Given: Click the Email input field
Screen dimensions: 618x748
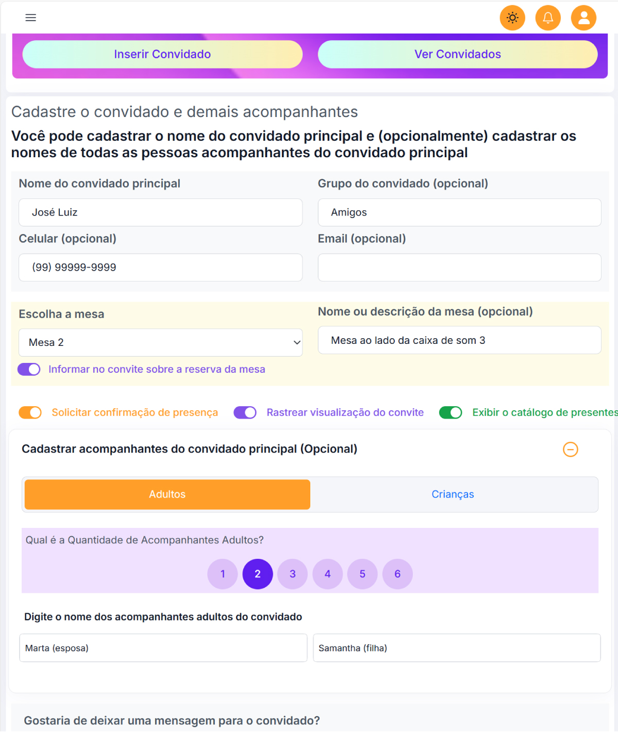Looking at the screenshot, I should (459, 268).
